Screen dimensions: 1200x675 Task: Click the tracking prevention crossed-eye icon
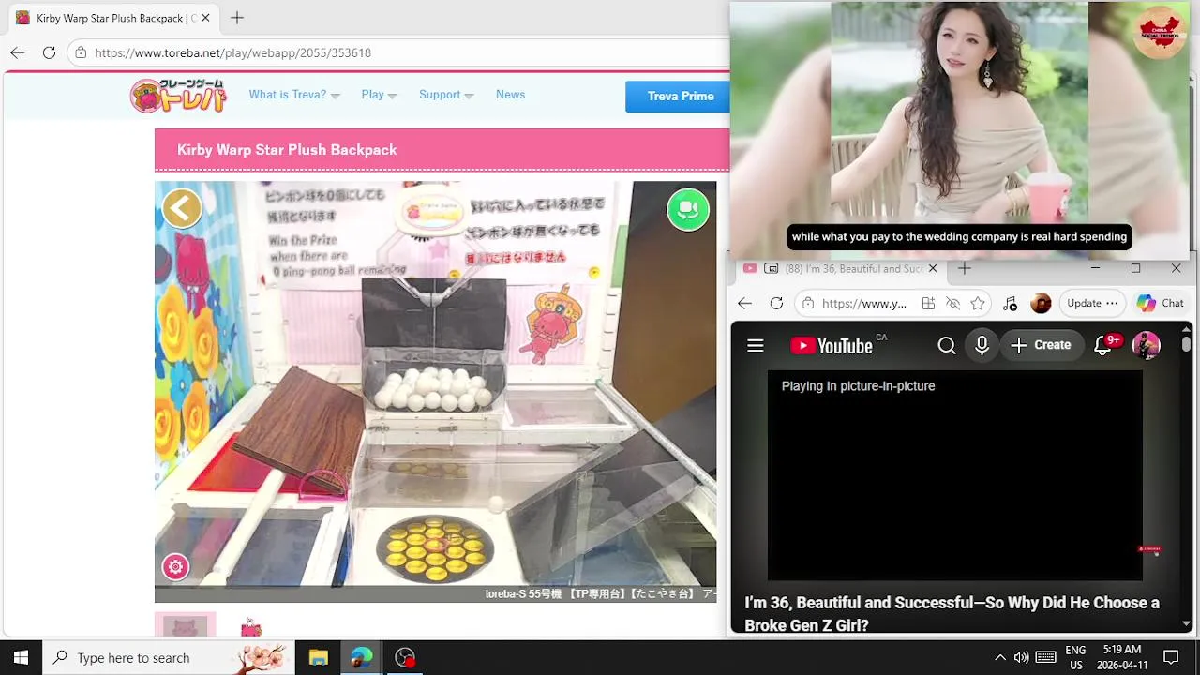click(x=952, y=303)
